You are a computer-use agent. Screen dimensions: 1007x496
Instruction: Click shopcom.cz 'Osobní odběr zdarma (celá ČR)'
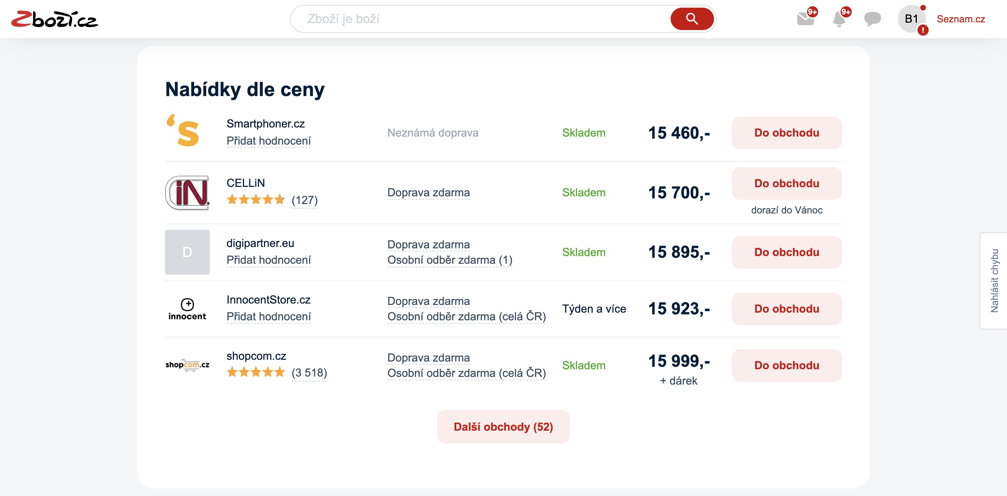(466, 373)
